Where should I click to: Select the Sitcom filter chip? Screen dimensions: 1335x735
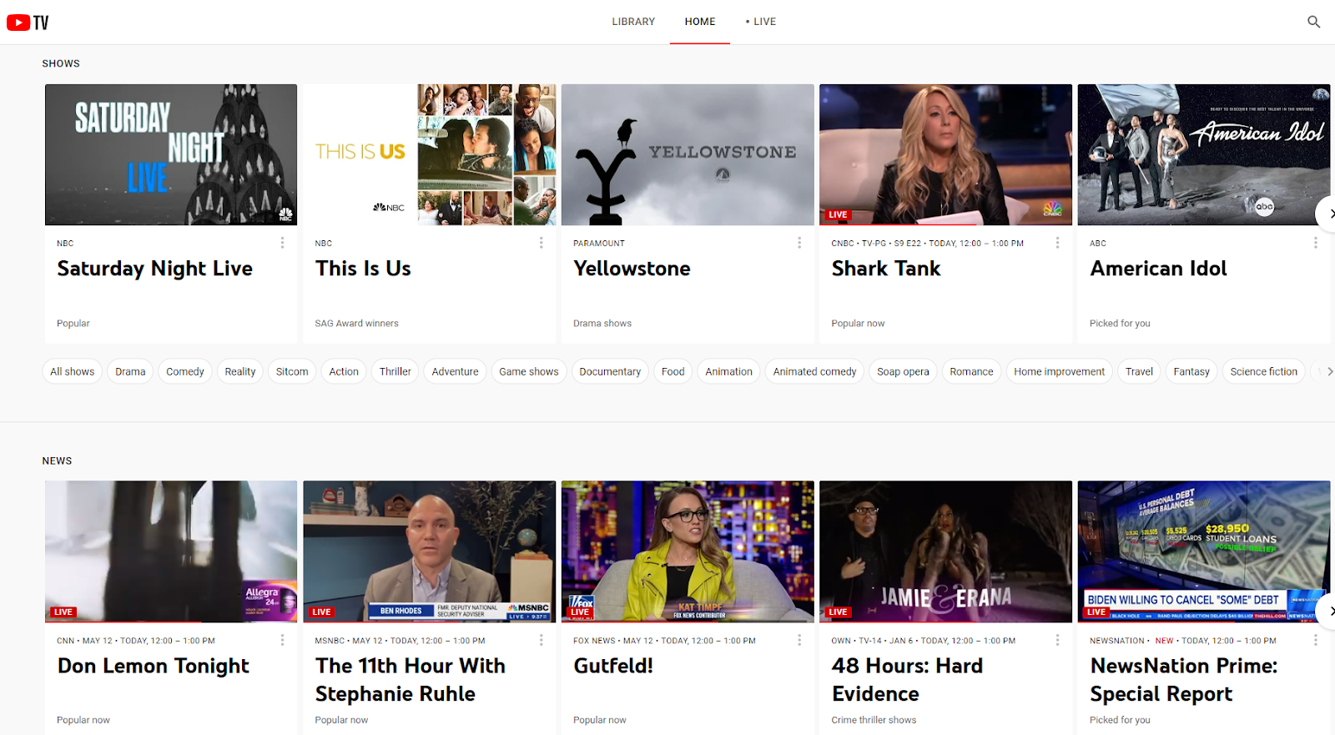coord(292,371)
